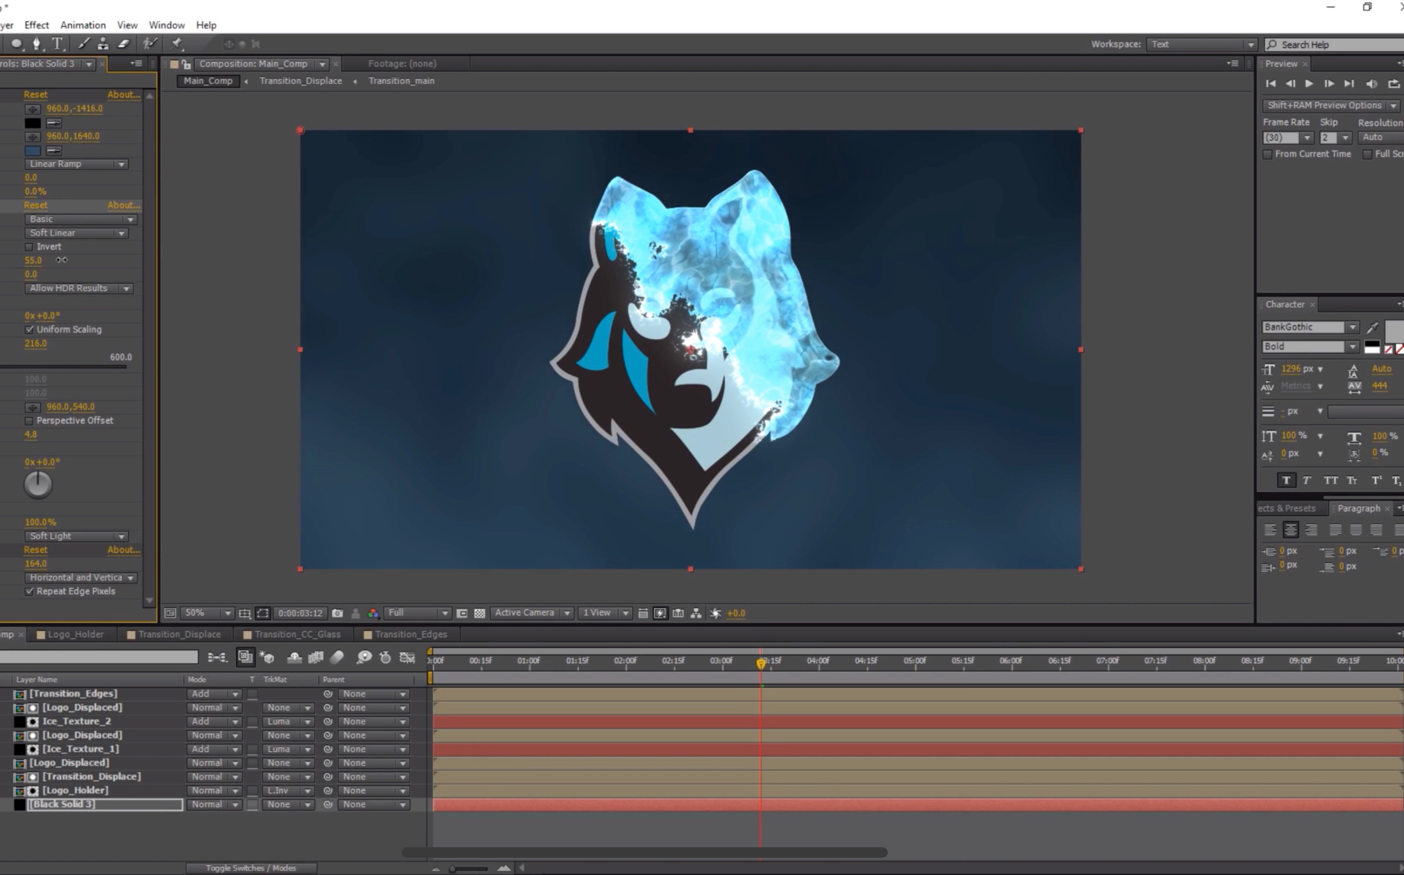Click the Puppet Pin tool
The width and height of the screenshot is (1404, 875).
point(177,44)
